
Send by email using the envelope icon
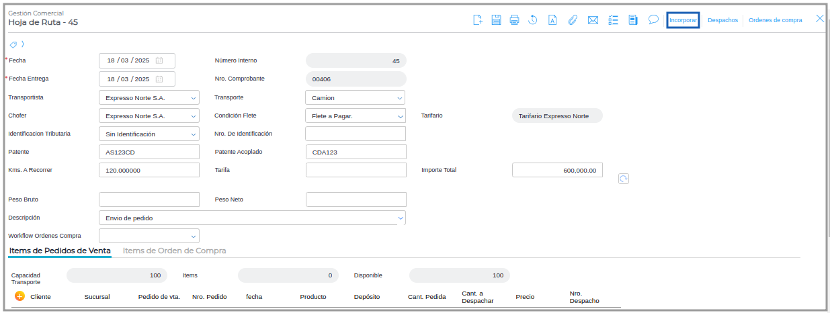click(593, 20)
